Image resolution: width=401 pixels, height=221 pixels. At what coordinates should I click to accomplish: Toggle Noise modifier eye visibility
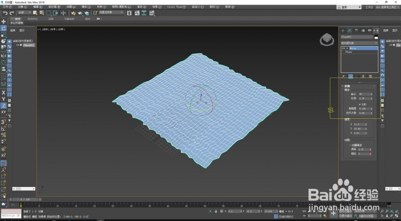(x=344, y=48)
